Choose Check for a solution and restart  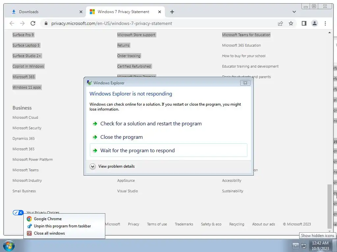click(x=168, y=124)
